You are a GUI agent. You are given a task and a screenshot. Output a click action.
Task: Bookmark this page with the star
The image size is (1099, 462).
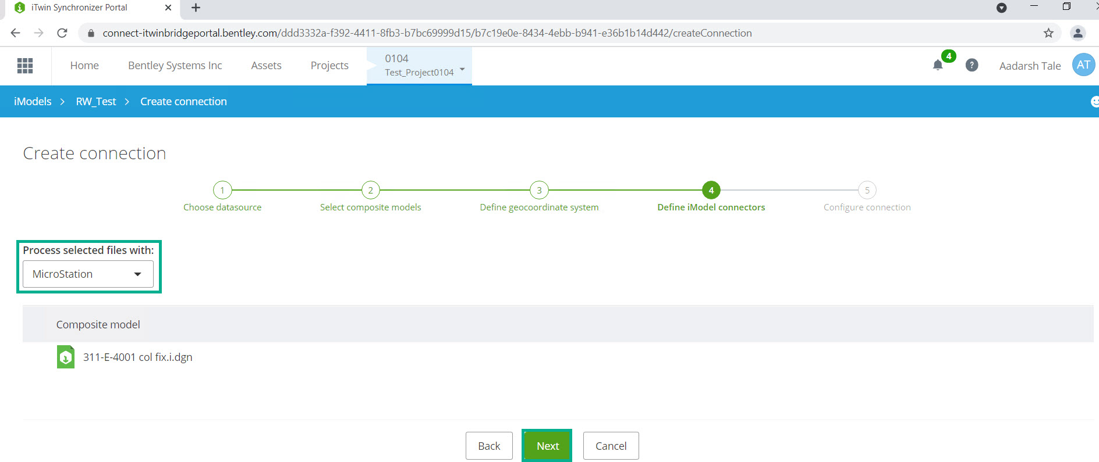click(1048, 33)
